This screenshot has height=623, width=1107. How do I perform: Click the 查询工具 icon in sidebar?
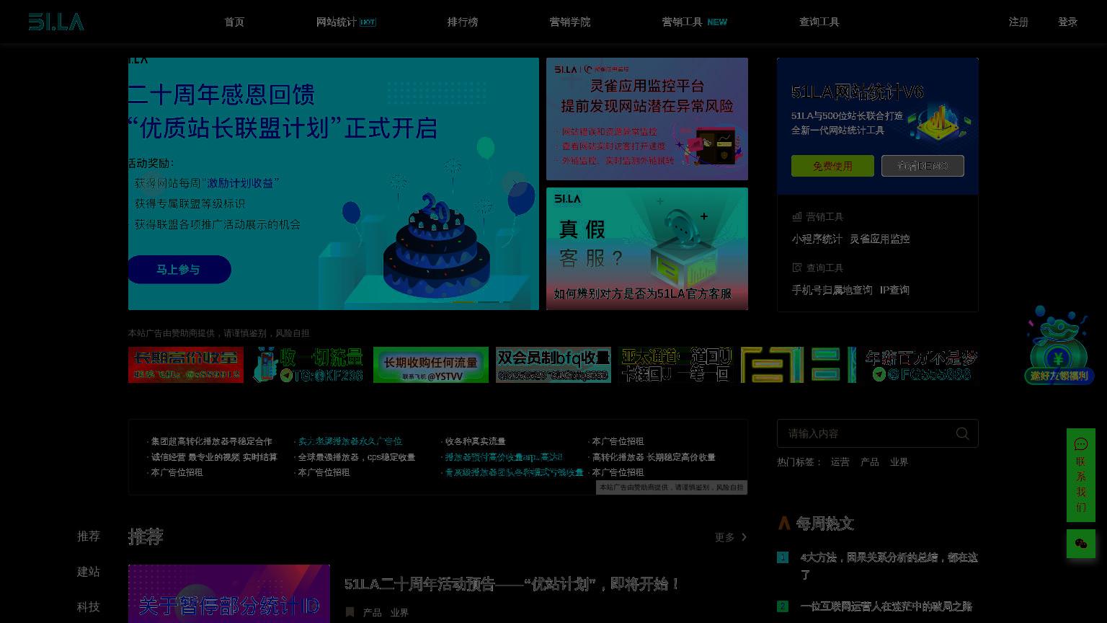797,268
